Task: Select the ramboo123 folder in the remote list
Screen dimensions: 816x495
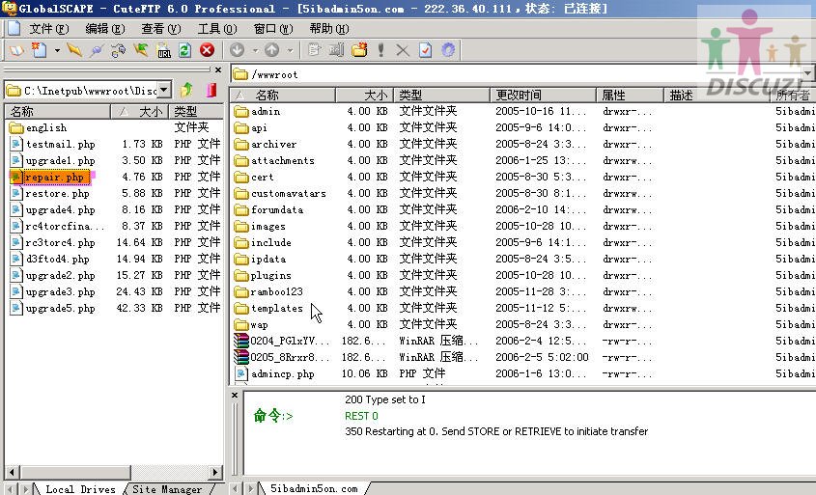Action: coord(276,291)
